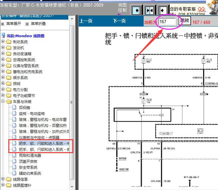This screenshot has width=218, height=190.
Task: Expand the 自动变速箱 tree node
Action: [x=3, y=53]
